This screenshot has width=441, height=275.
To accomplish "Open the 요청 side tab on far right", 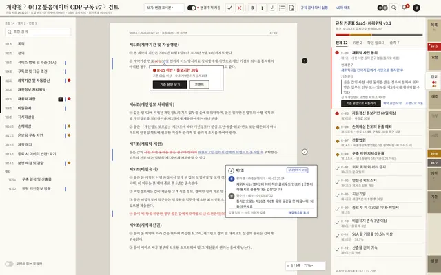I will click(434, 60).
